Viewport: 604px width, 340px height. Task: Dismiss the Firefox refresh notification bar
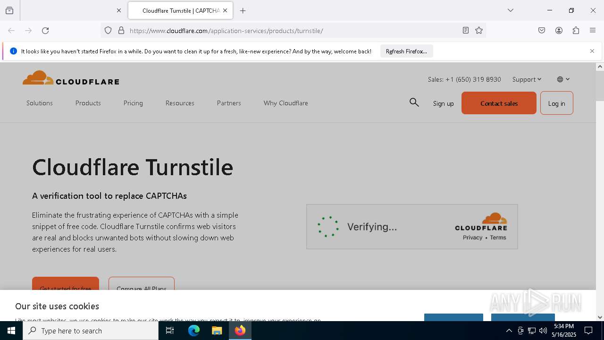coord(592,51)
